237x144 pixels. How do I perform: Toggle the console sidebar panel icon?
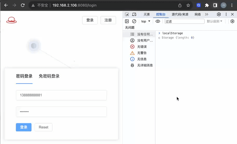[x=127, y=21]
